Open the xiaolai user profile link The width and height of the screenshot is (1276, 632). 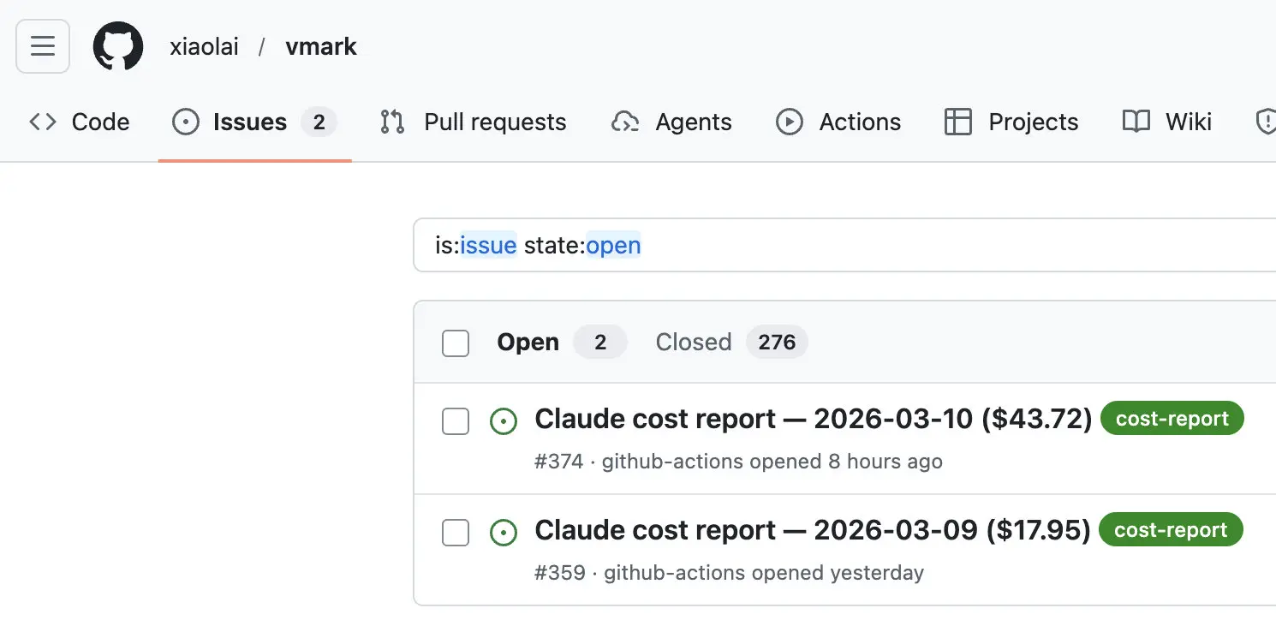(204, 46)
